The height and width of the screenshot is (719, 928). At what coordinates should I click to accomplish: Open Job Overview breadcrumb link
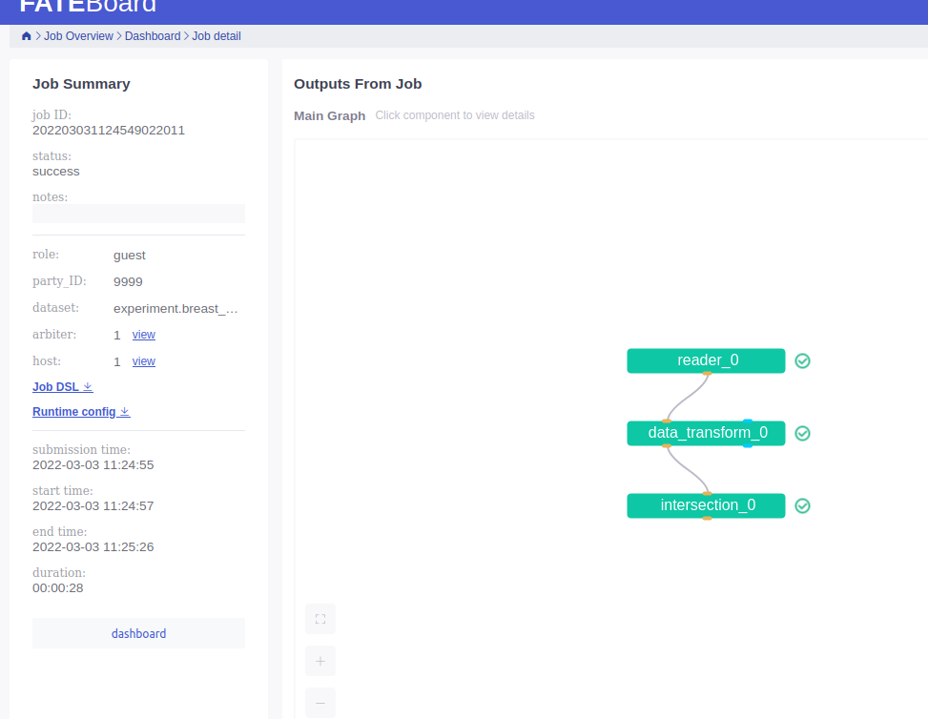coord(78,36)
